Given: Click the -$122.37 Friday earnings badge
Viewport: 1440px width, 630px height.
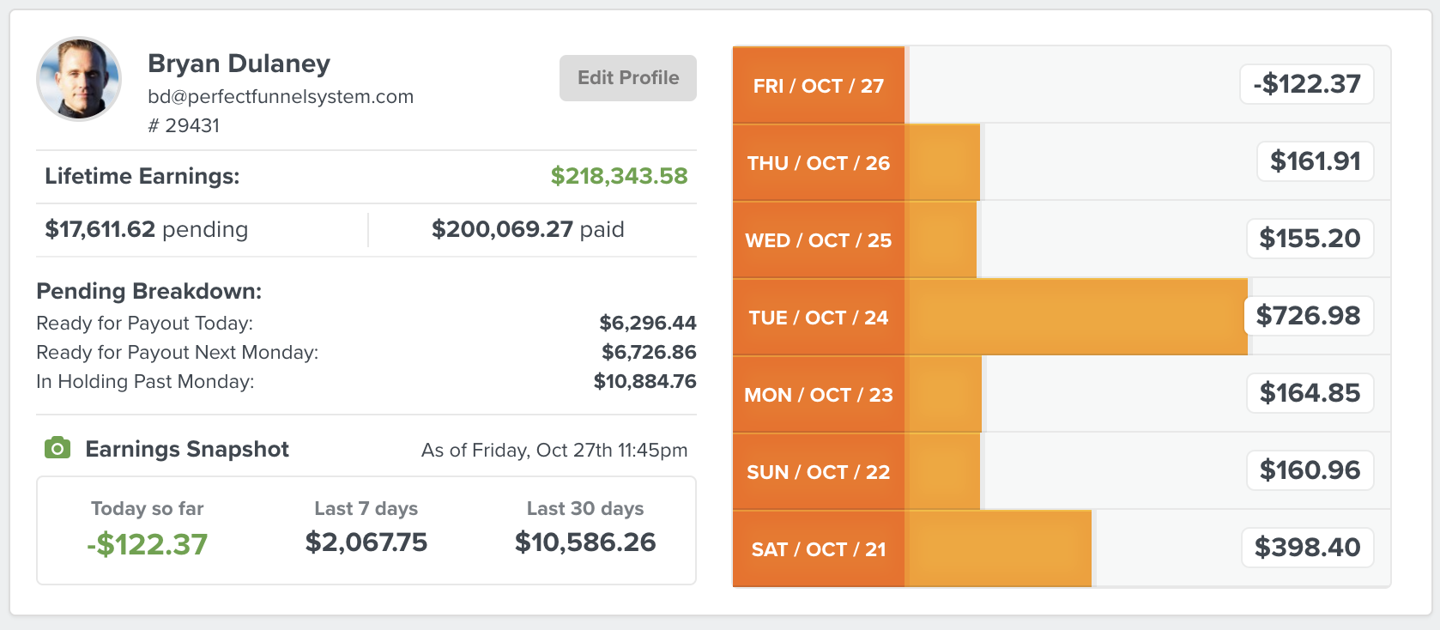Looking at the screenshot, I should pyautogui.click(x=1306, y=84).
